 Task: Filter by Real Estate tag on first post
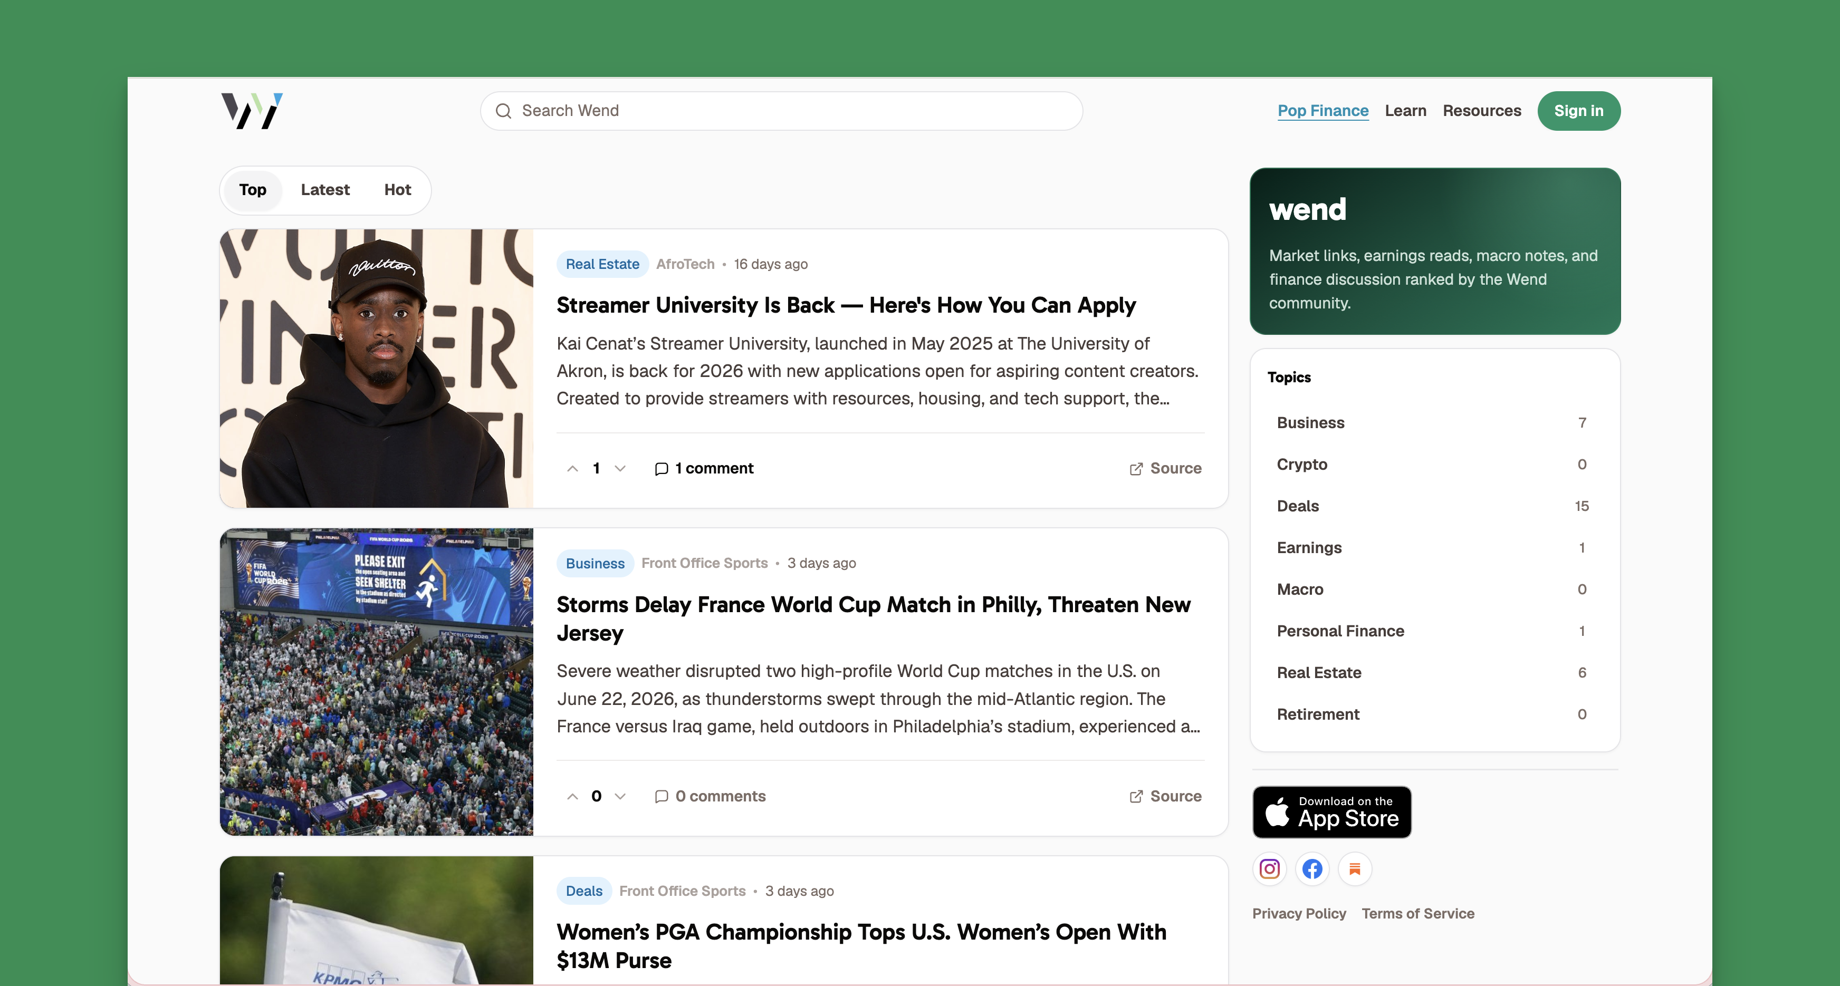pyautogui.click(x=602, y=264)
